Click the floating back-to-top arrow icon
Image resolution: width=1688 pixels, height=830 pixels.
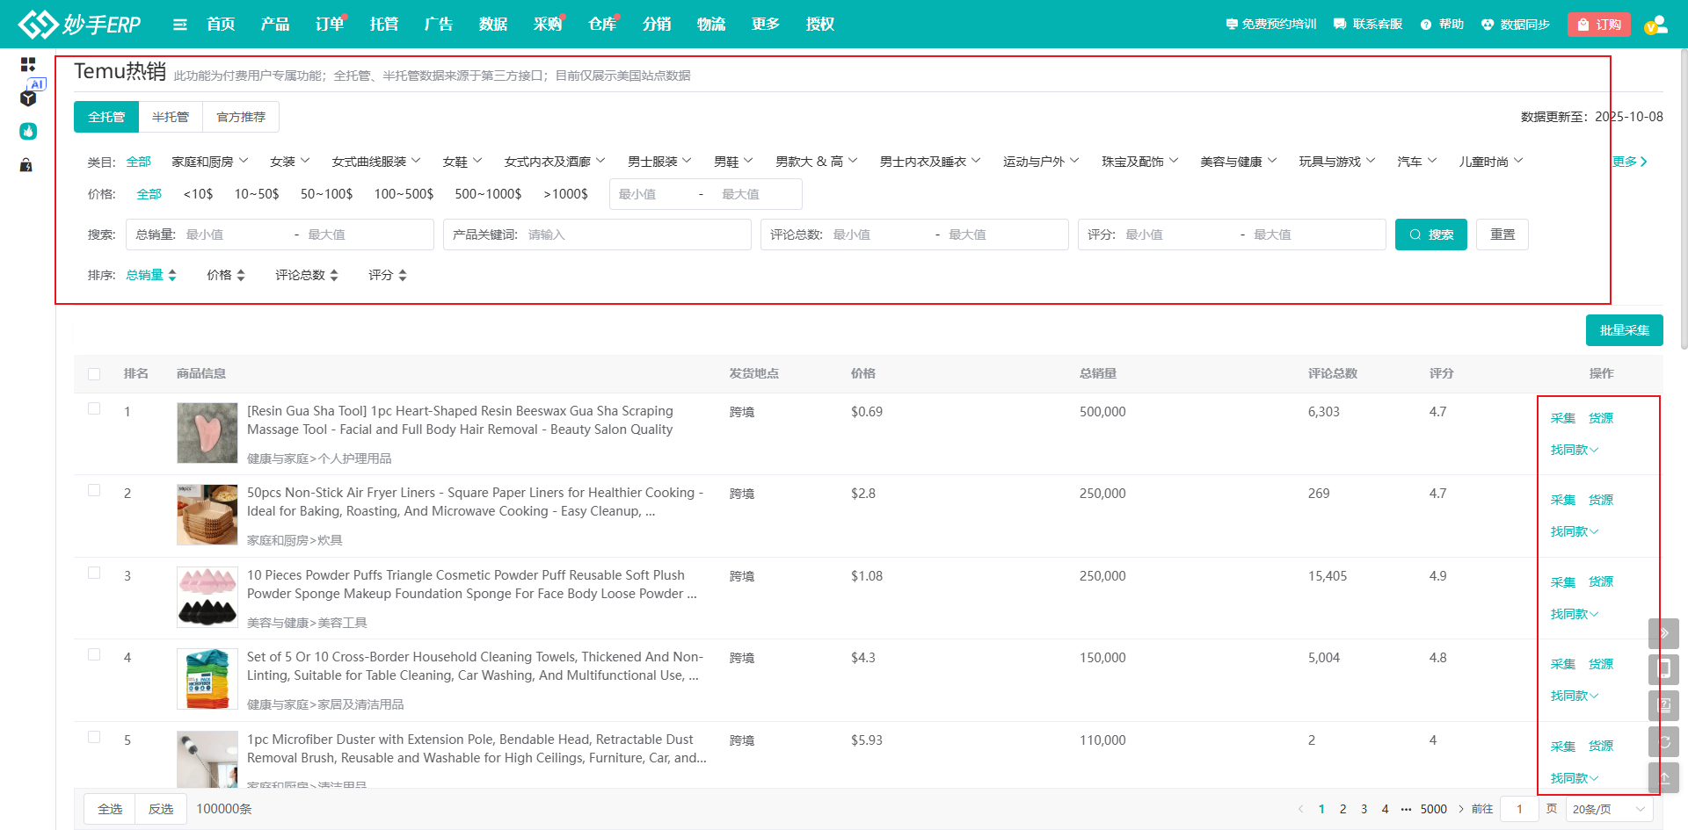pyautogui.click(x=1663, y=778)
